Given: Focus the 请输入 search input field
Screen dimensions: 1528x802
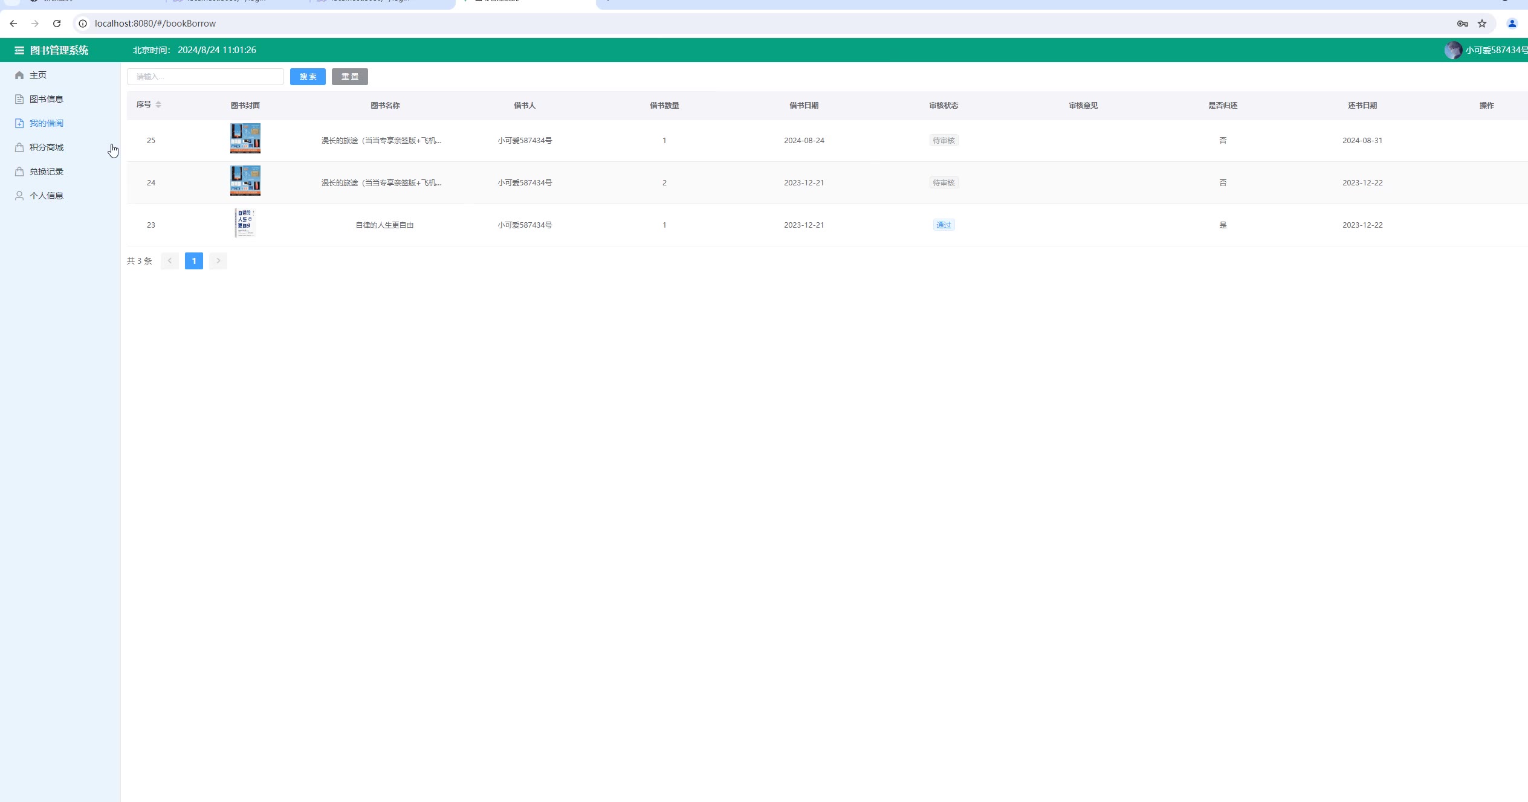Looking at the screenshot, I should tap(206, 77).
